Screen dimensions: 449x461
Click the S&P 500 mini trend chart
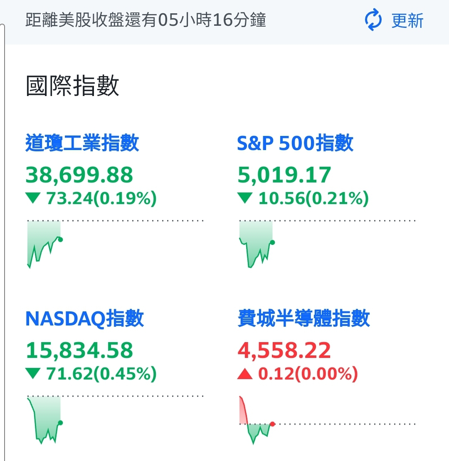pyautogui.click(x=327, y=244)
